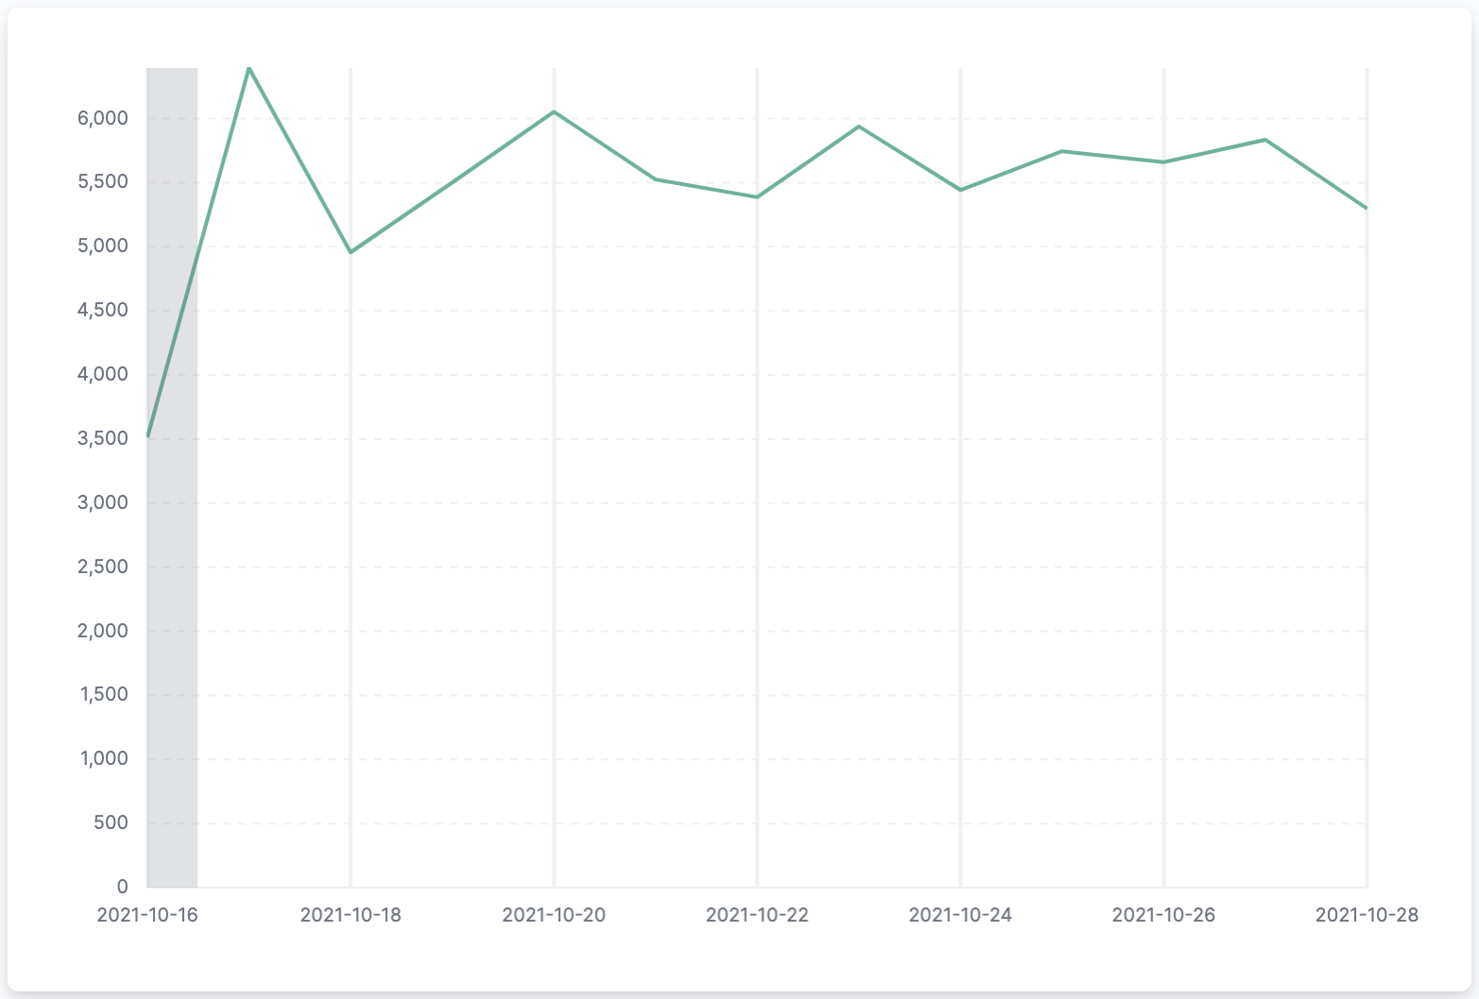
Task: Click the line's dip at the 2021-10-18 gridline
Action: pyautogui.click(x=350, y=252)
